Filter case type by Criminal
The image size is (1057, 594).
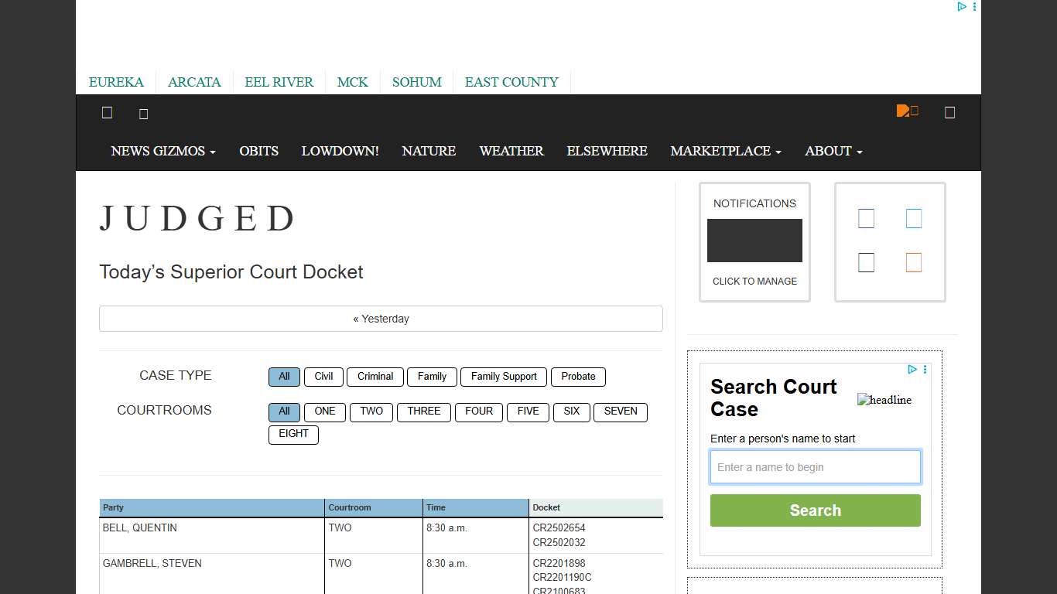375,377
